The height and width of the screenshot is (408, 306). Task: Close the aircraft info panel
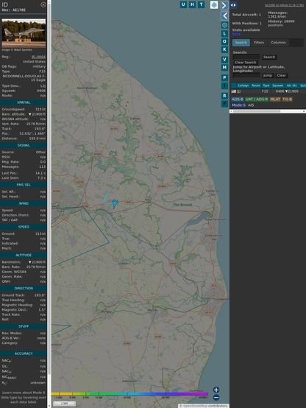43,4
